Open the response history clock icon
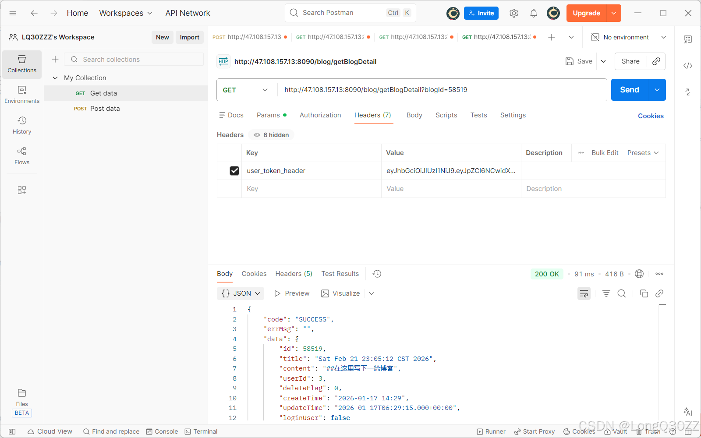Viewport: 701px width, 438px height. pyautogui.click(x=377, y=274)
